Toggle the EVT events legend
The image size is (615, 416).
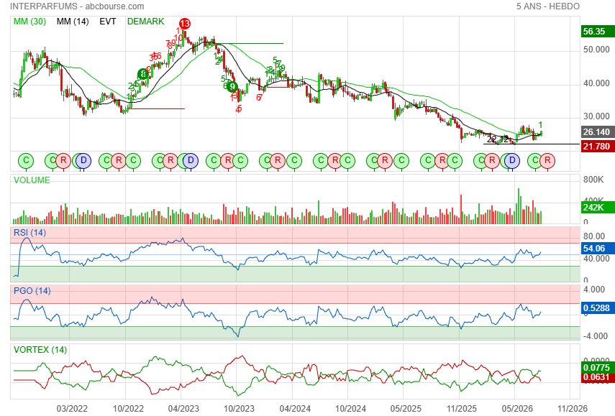[108, 22]
